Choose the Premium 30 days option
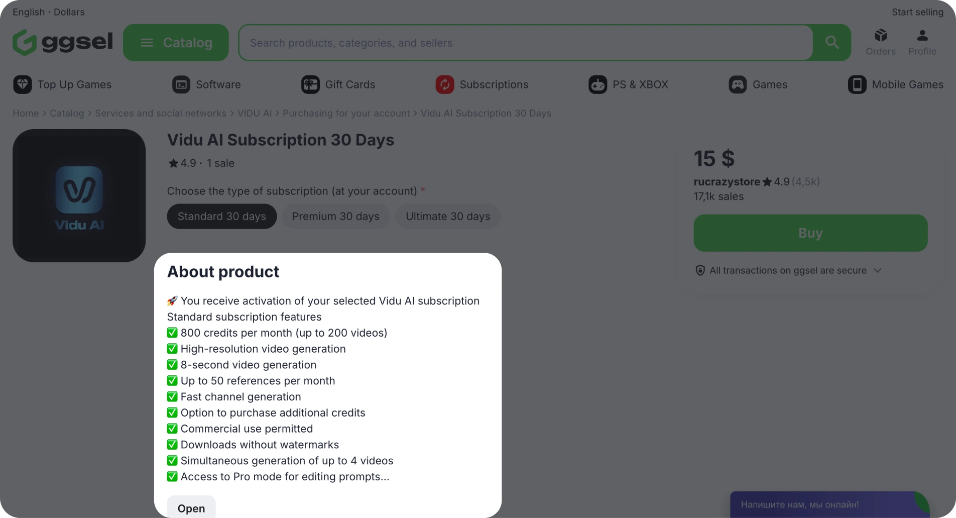The image size is (956, 518). click(x=336, y=217)
